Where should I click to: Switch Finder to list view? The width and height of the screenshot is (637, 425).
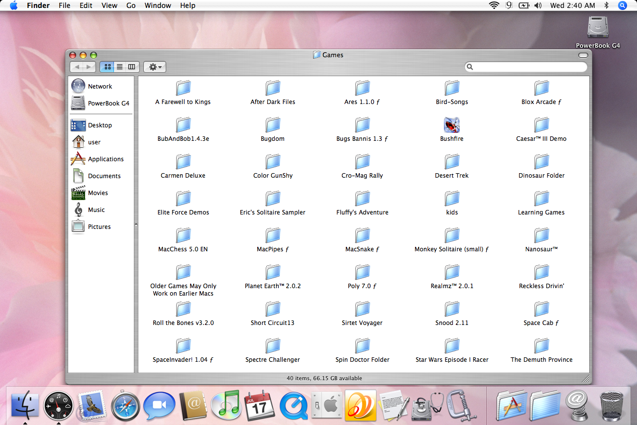[x=119, y=67]
